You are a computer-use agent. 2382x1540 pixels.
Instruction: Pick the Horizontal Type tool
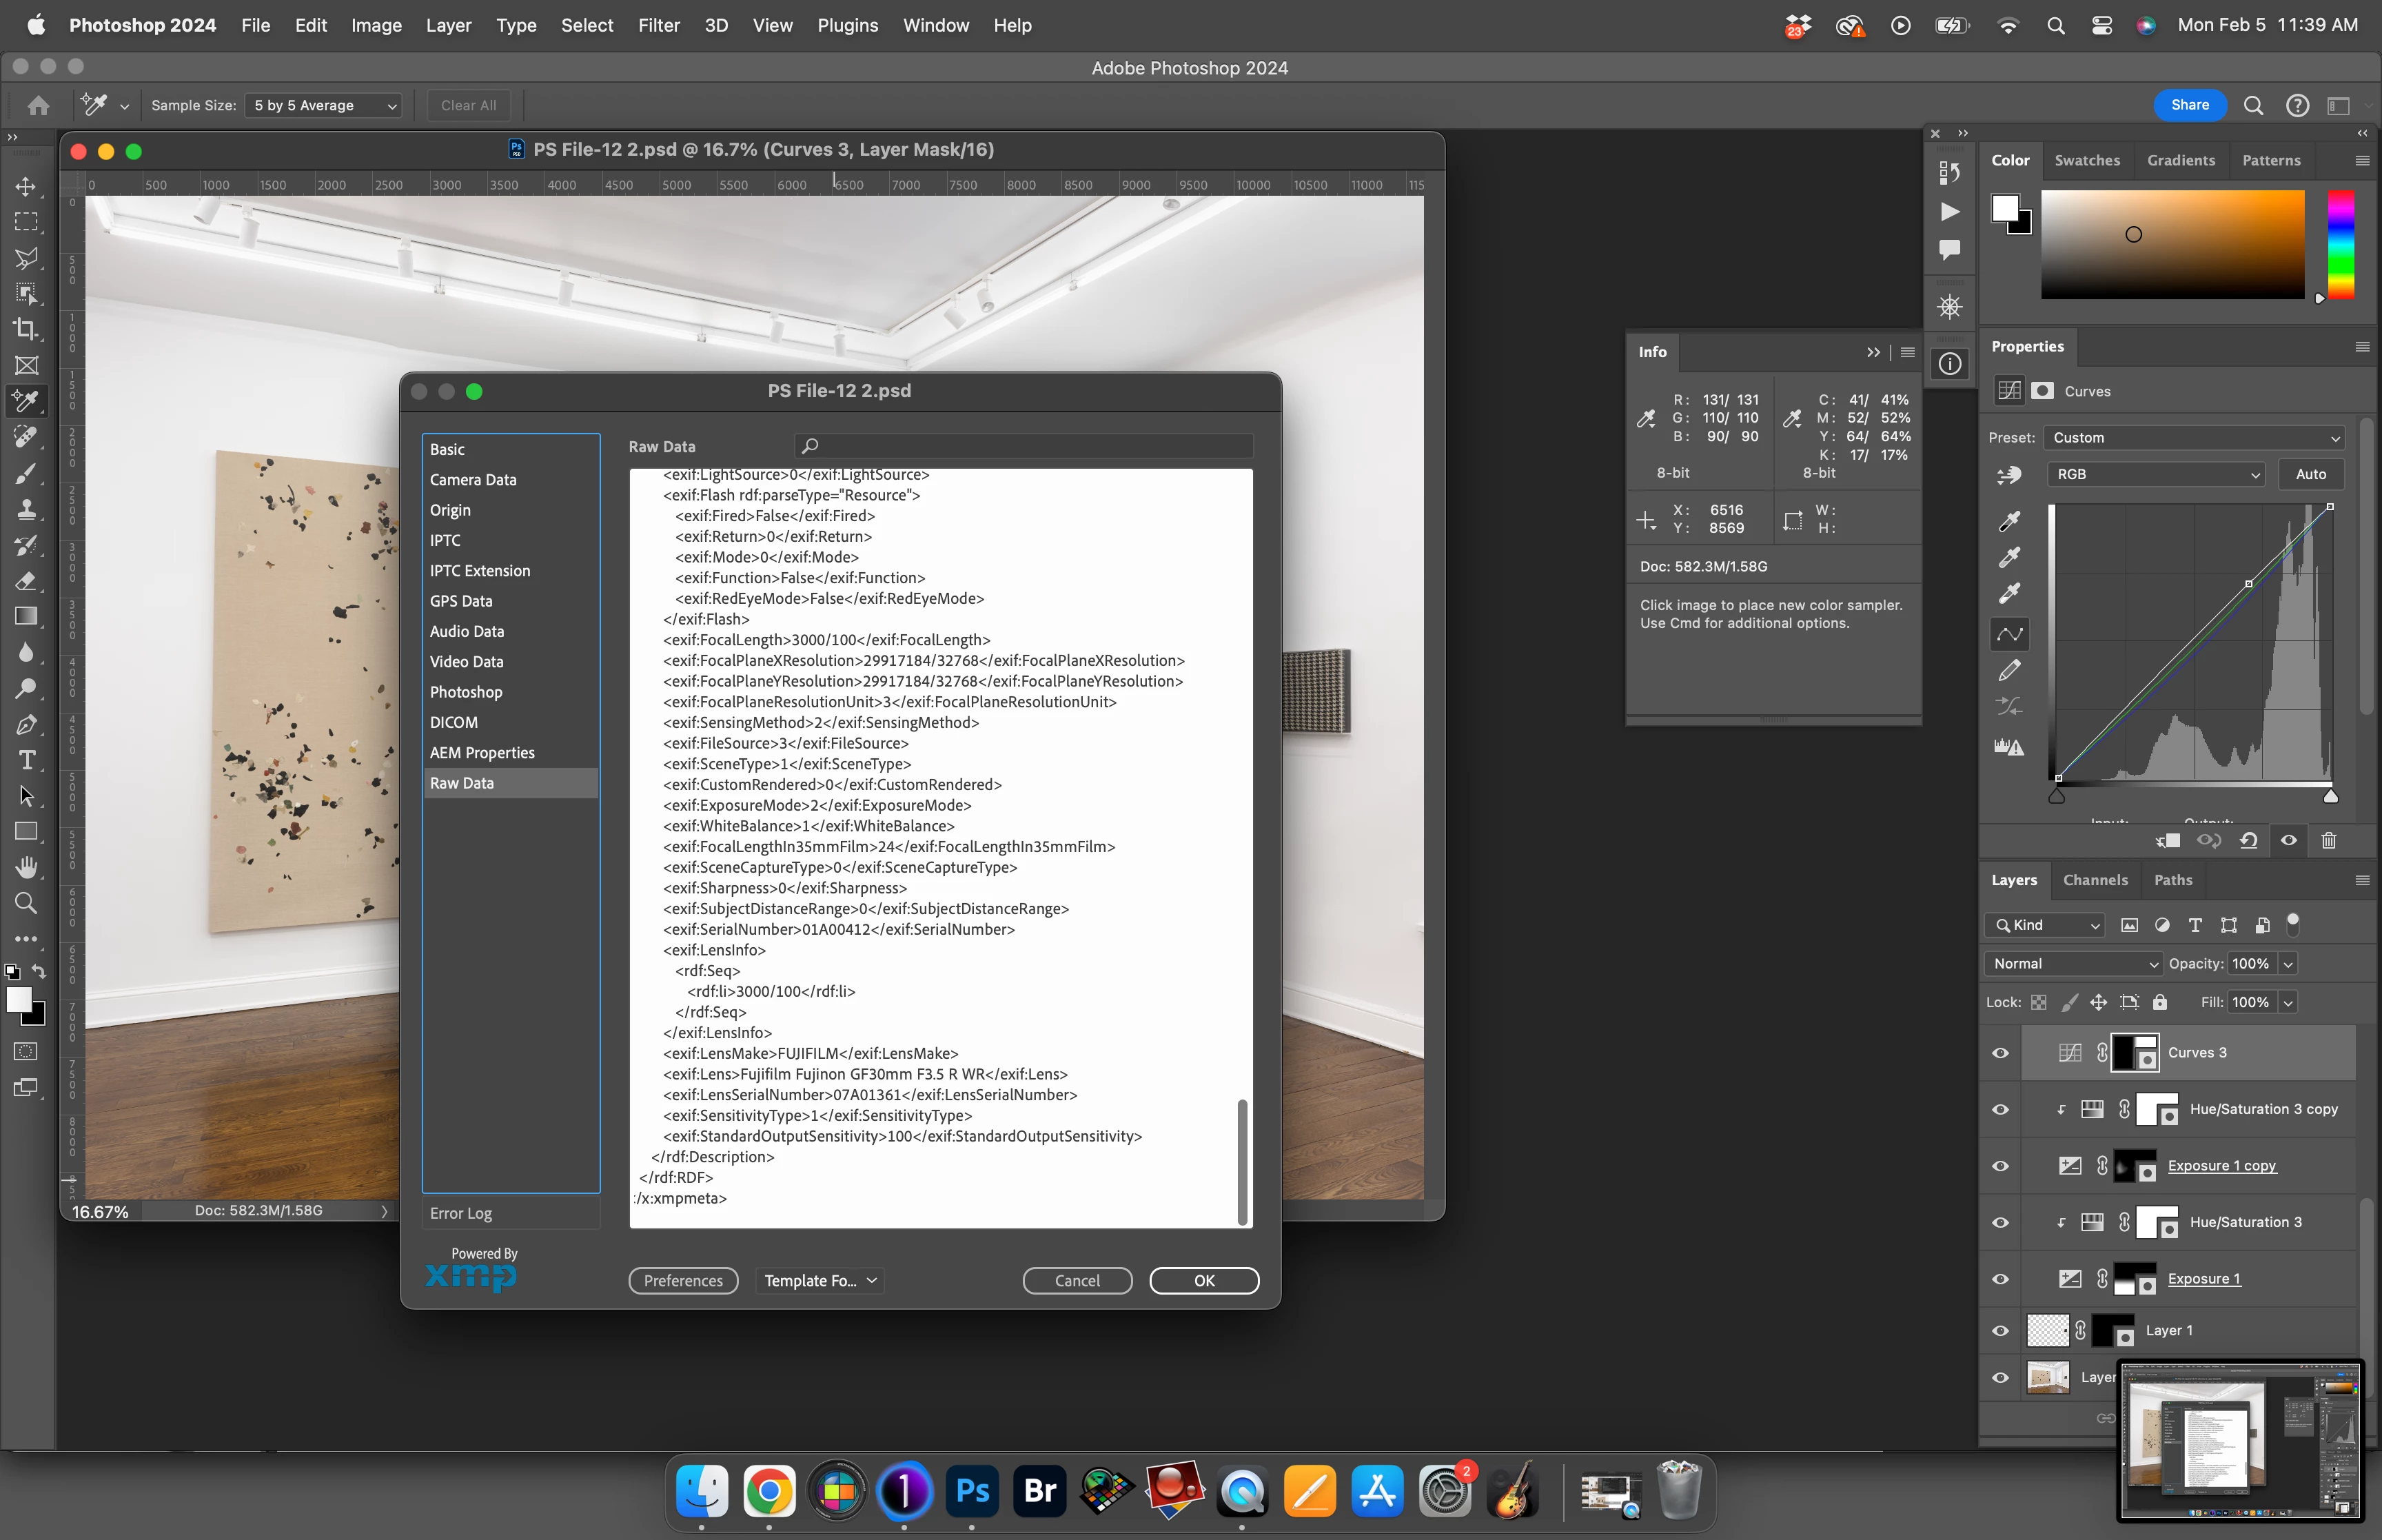tap(26, 760)
